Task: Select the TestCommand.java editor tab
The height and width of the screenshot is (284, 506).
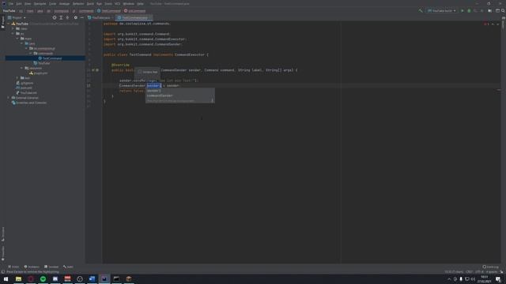Action: 134,17
